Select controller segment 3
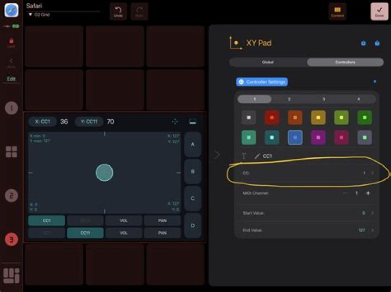Screen dimensions: 391x292 pos(324,99)
